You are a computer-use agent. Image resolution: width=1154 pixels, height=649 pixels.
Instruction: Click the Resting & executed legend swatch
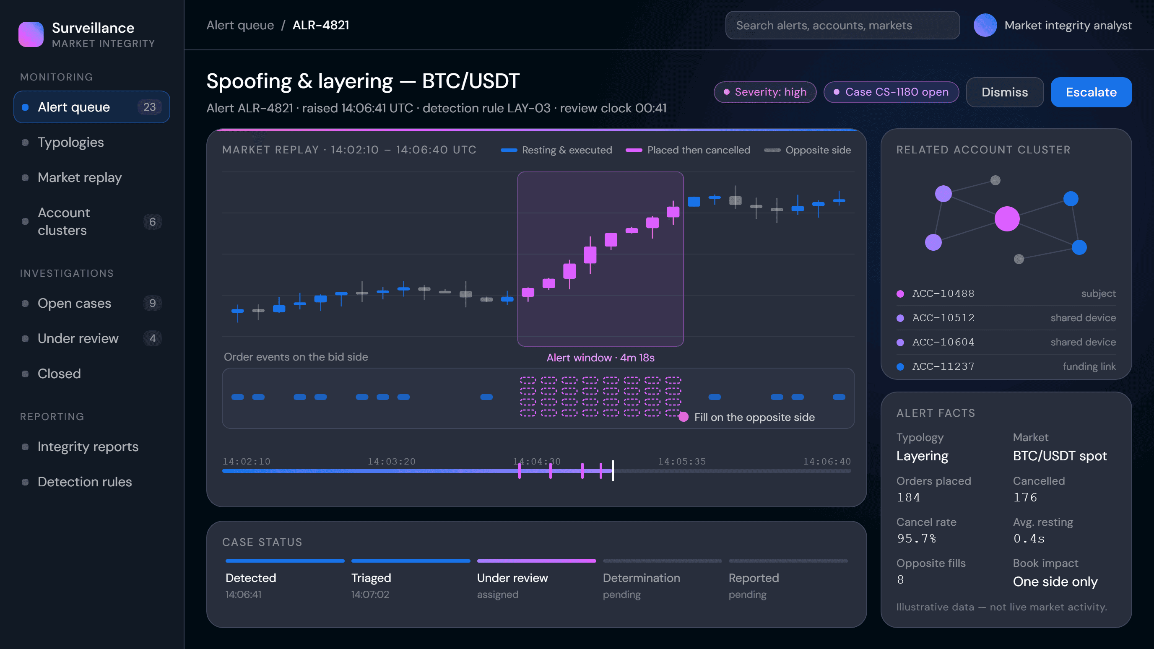click(x=509, y=150)
